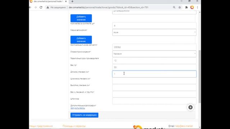Click the scrollbar down arrow
The height and width of the screenshot is (129, 230).
tap(200, 128)
